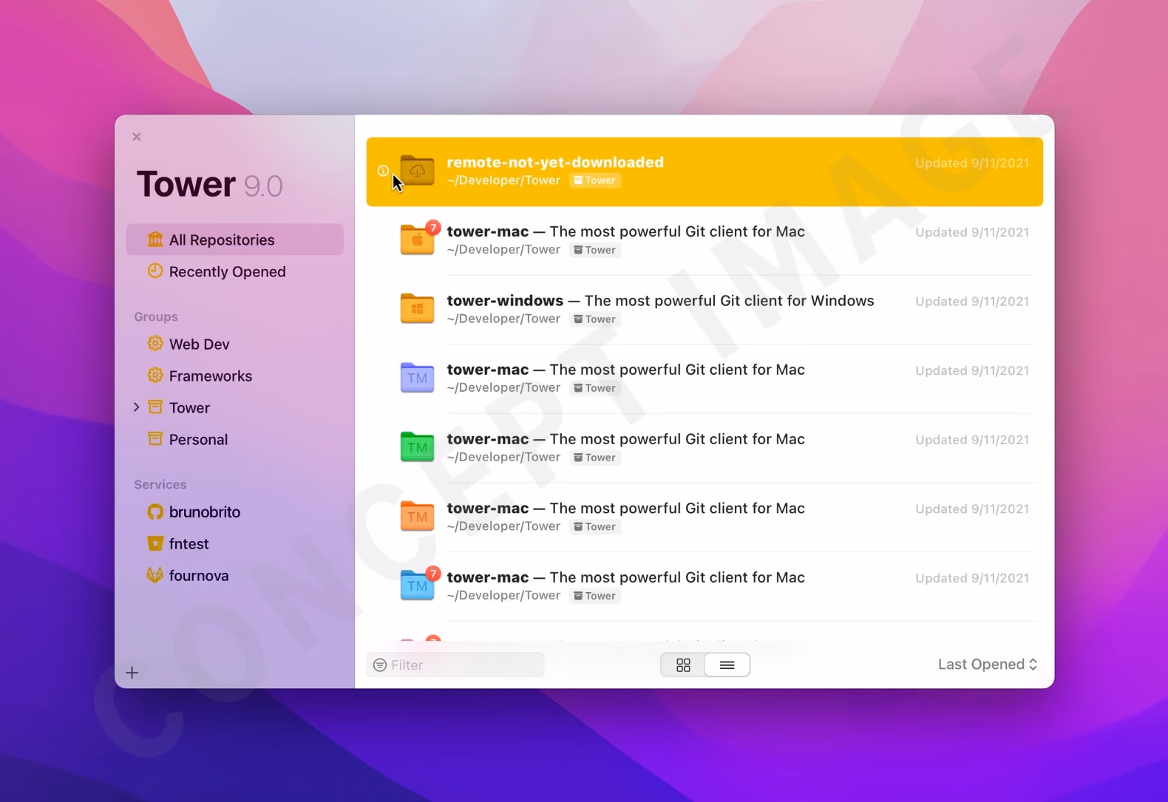Screen dimensions: 1168x802
Task: Open info for remote-not-yet-downloaded repository
Action: (x=383, y=171)
